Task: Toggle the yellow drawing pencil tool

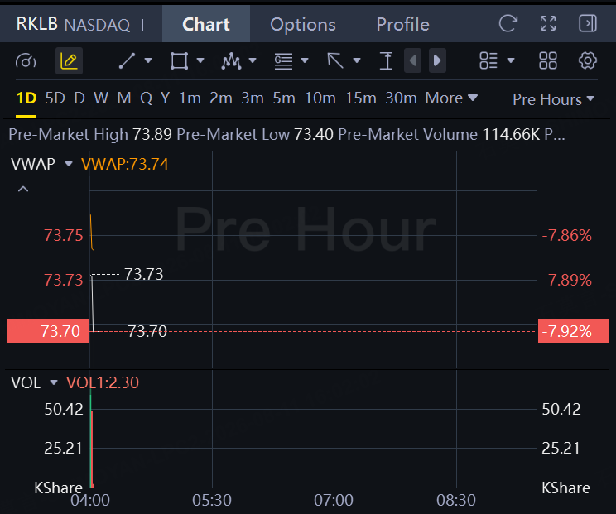Action: tap(69, 61)
